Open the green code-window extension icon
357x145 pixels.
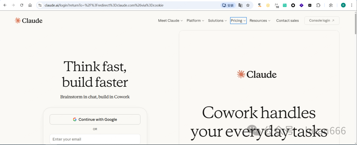[x=285, y=5]
